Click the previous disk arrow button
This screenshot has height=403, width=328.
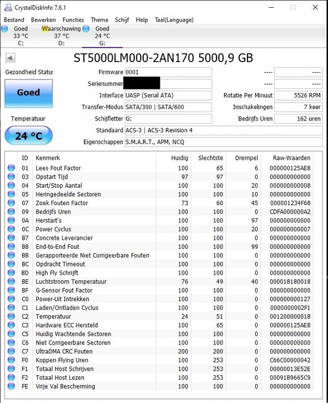[x=10, y=58]
